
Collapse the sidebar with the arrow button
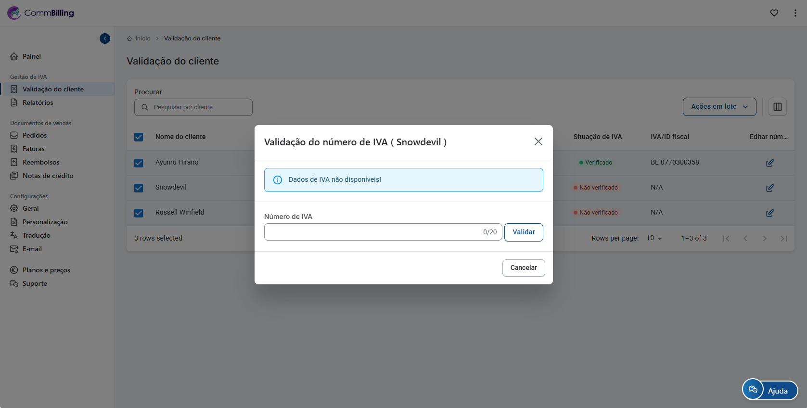(105, 38)
